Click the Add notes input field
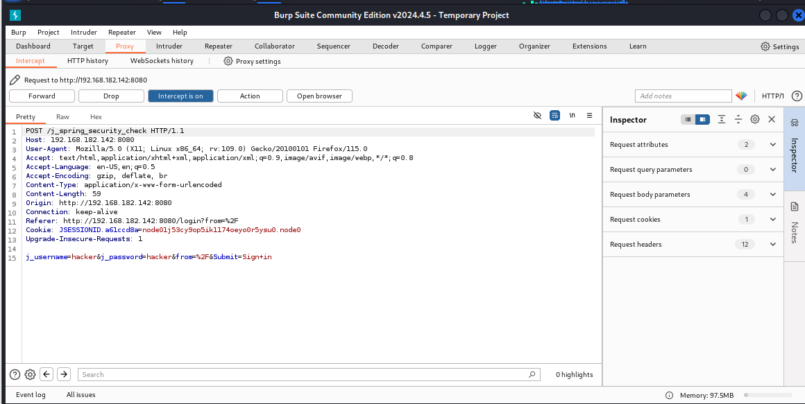Image resolution: width=805 pixels, height=404 pixels. tap(683, 96)
